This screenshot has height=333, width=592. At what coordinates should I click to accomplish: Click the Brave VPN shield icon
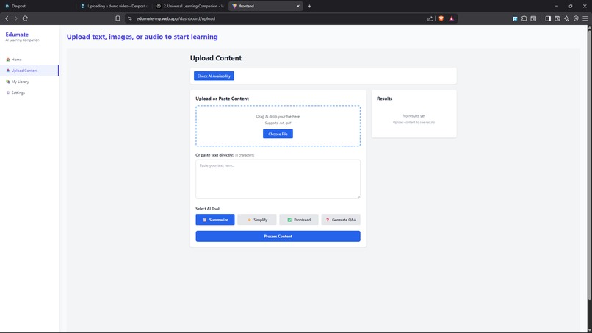point(576,18)
